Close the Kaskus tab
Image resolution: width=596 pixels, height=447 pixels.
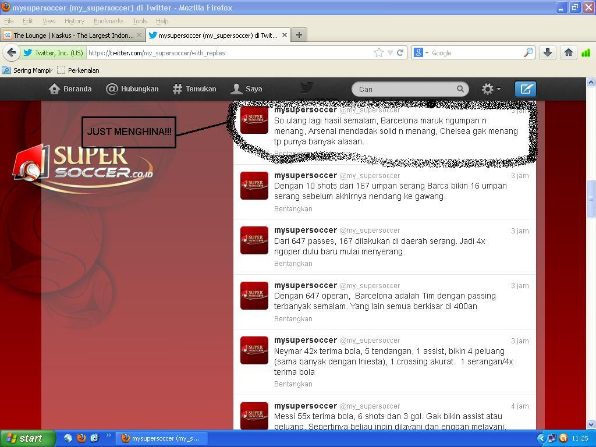click(x=139, y=35)
